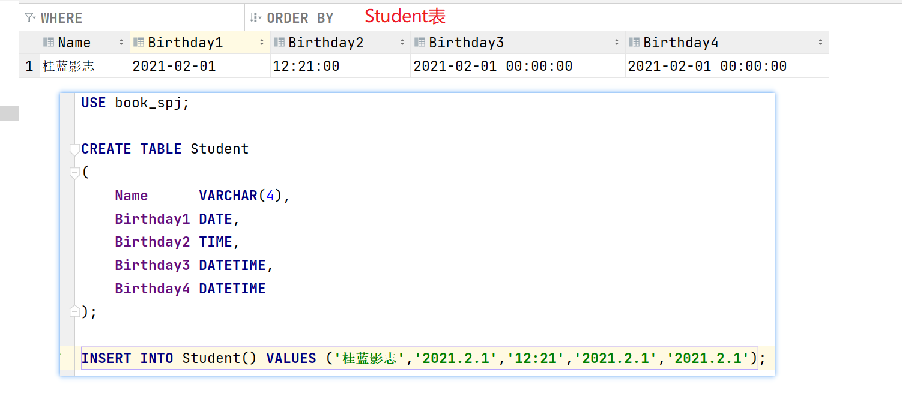Select the Birthday1 column header
902x417 pixels.
200,43
